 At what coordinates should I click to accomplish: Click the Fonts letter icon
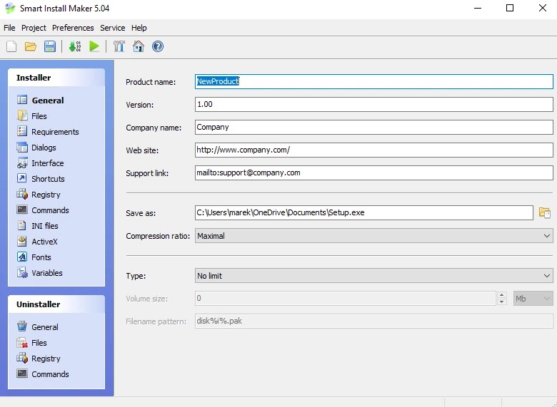[22, 257]
